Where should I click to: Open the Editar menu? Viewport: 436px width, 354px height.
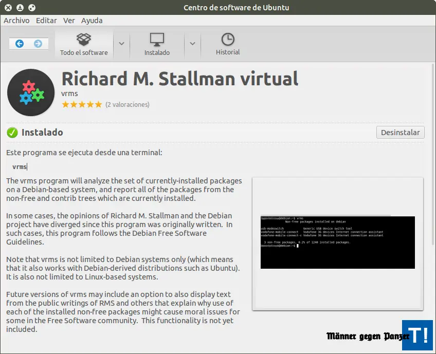point(46,21)
